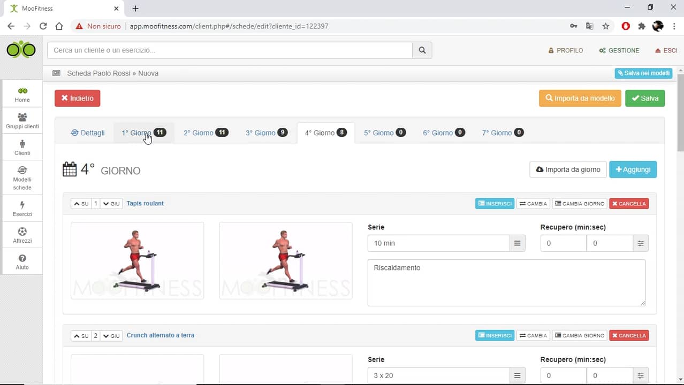
Task: Click CAMBIA for Crunch alternato a terra
Action: [x=533, y=336]
